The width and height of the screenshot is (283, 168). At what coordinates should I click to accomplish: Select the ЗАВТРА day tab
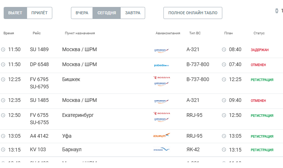tap(133, 13)
